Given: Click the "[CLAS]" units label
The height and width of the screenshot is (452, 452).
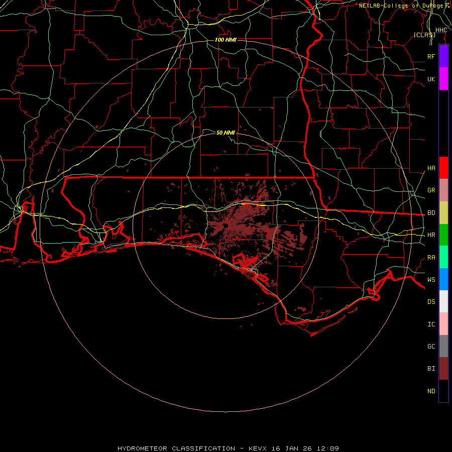Looking at the screenshot, I should click(x=424, y=35).
